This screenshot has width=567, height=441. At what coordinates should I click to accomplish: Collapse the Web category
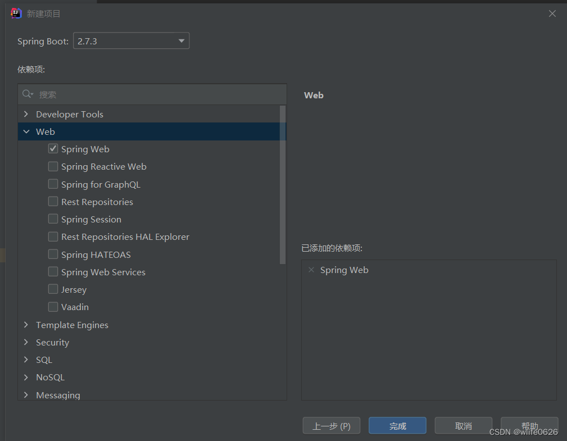(26, 131)
